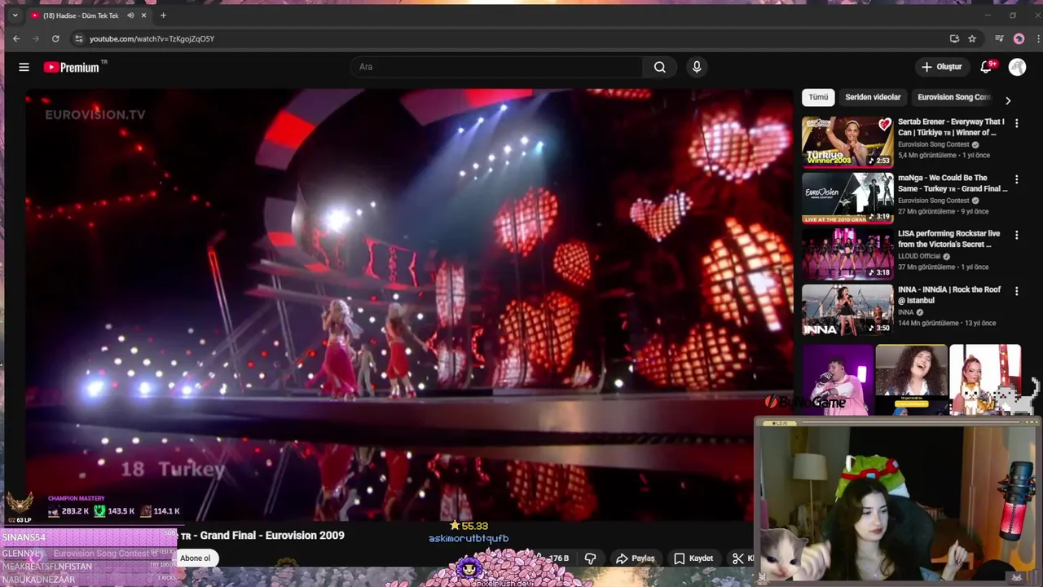The width and height of the screenshot is (1043, 587).
Task: Click the LISA Rockstar video title
Action: (948, 239)
